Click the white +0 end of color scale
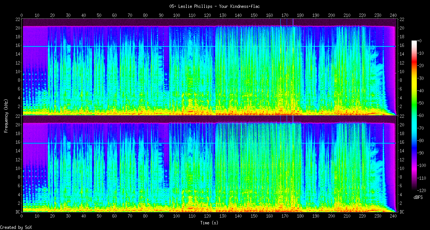 point(414,42)
